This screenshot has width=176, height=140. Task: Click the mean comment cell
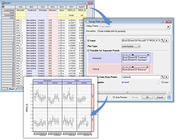71,15
